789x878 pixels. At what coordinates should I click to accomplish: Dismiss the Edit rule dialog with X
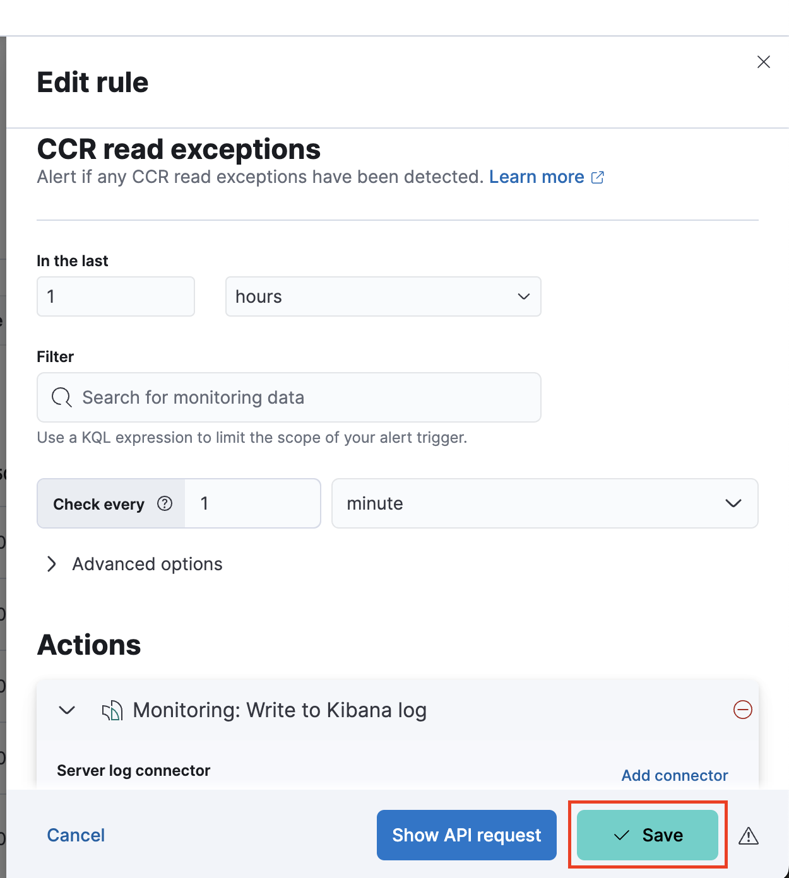763,62
